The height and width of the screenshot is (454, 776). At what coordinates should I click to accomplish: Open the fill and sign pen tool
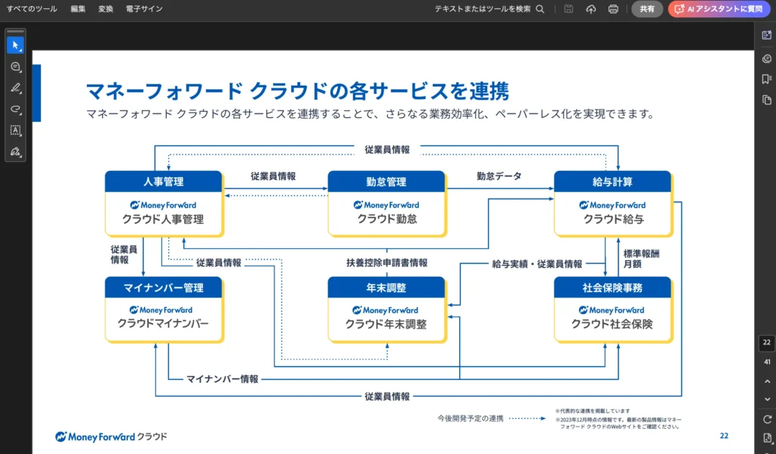[x=15, y=152]
